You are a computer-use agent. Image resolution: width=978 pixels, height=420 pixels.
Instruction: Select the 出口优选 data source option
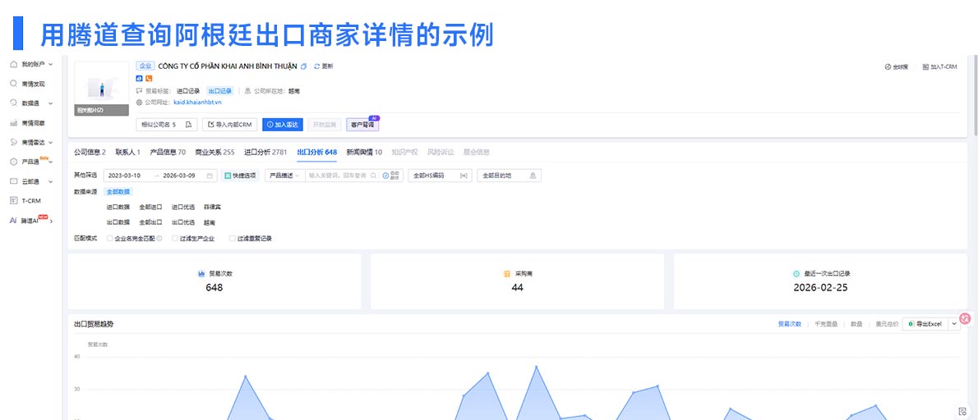click(183, 222)
